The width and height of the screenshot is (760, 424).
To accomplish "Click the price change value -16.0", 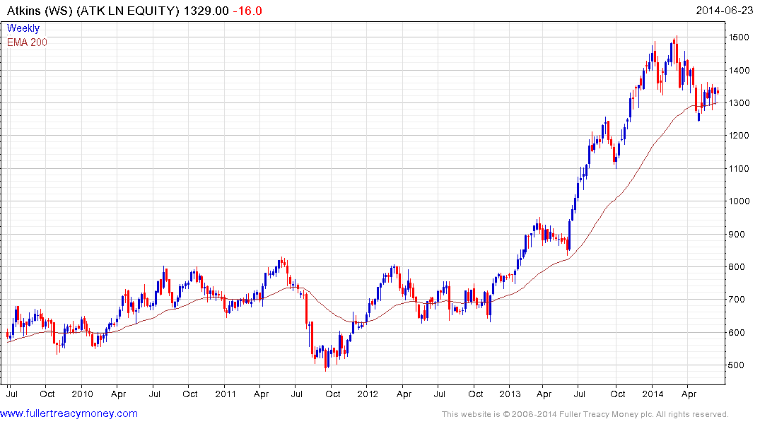I will pos(247,11).
